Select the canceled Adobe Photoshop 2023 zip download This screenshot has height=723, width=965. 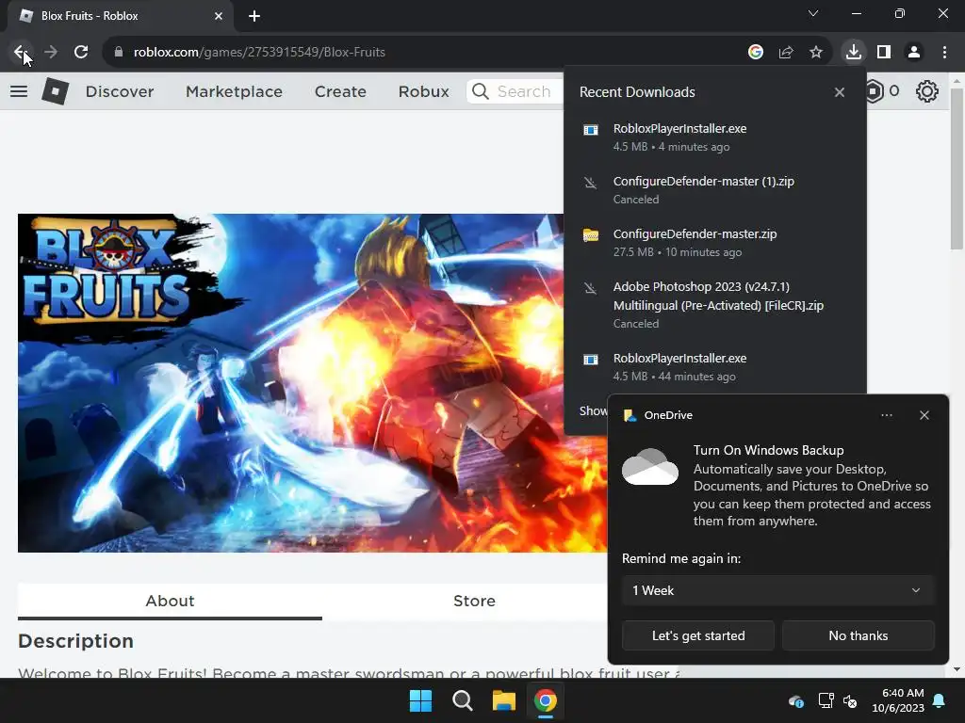point(715,305)
